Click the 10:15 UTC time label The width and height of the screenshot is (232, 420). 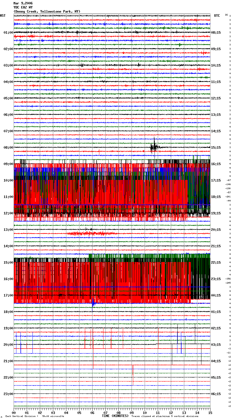pos(216,65)
